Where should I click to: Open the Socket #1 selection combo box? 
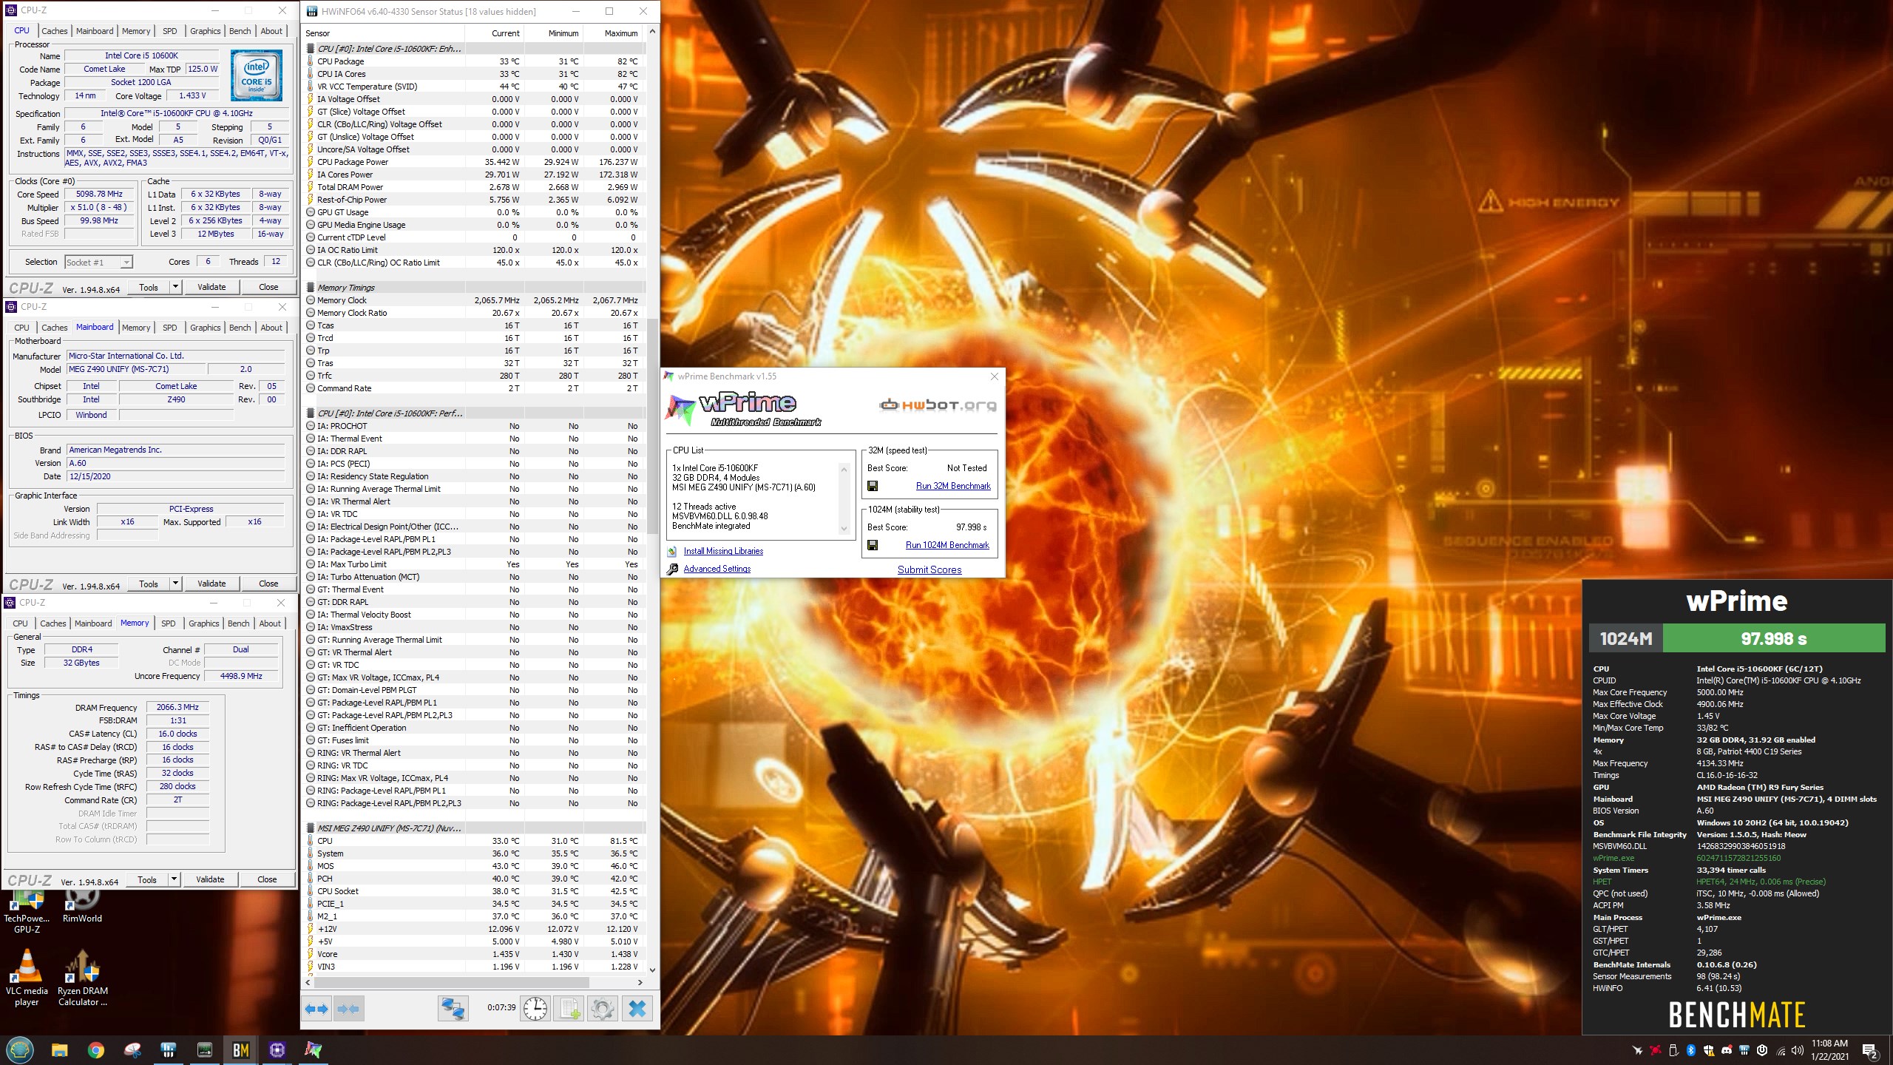point(98,262)
